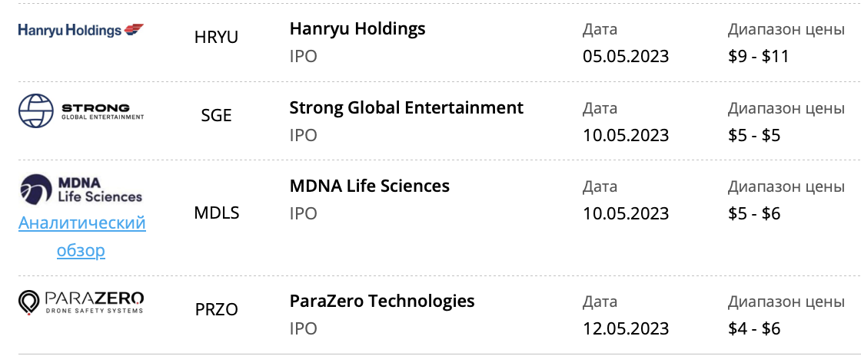The width and height of the screenshot is (861, 356).
Task: Click the IPO label under ParaZero Technologies
Action: point(303,328)
